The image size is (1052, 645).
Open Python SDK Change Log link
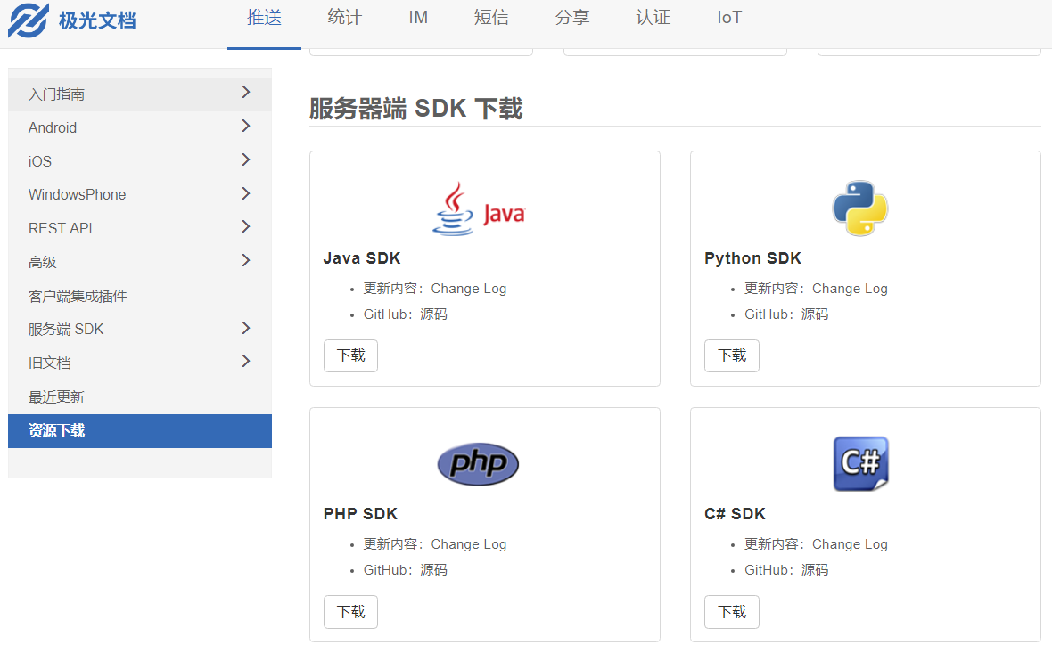pyautogui.click(x=850, y=289)
